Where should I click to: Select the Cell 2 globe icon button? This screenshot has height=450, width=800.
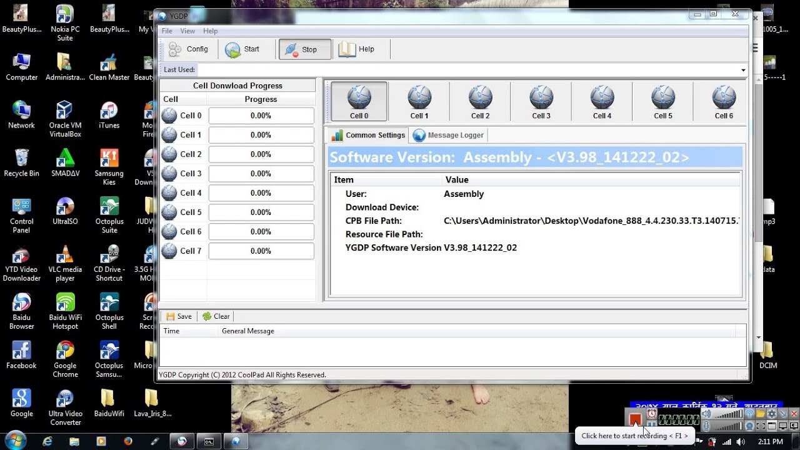pyautogui.click(x=480, y=101)
